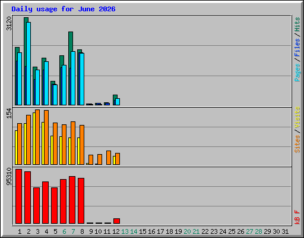Click day 5 on the x-axis
The image size is (304, 238).
[55, 231]
